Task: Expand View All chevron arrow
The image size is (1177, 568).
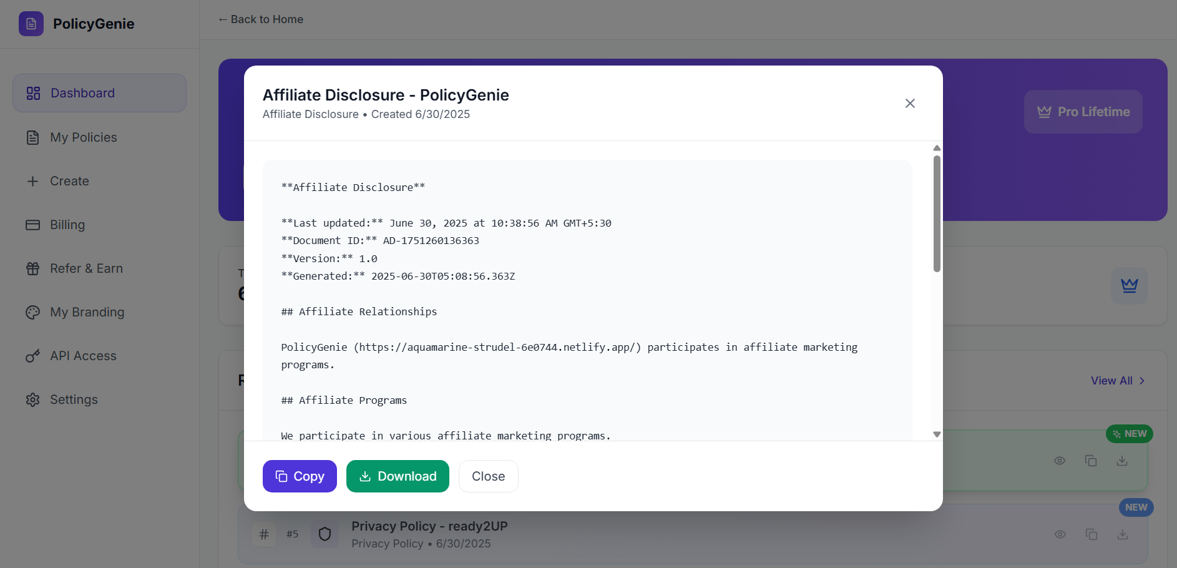Action: pos(1142,381)
